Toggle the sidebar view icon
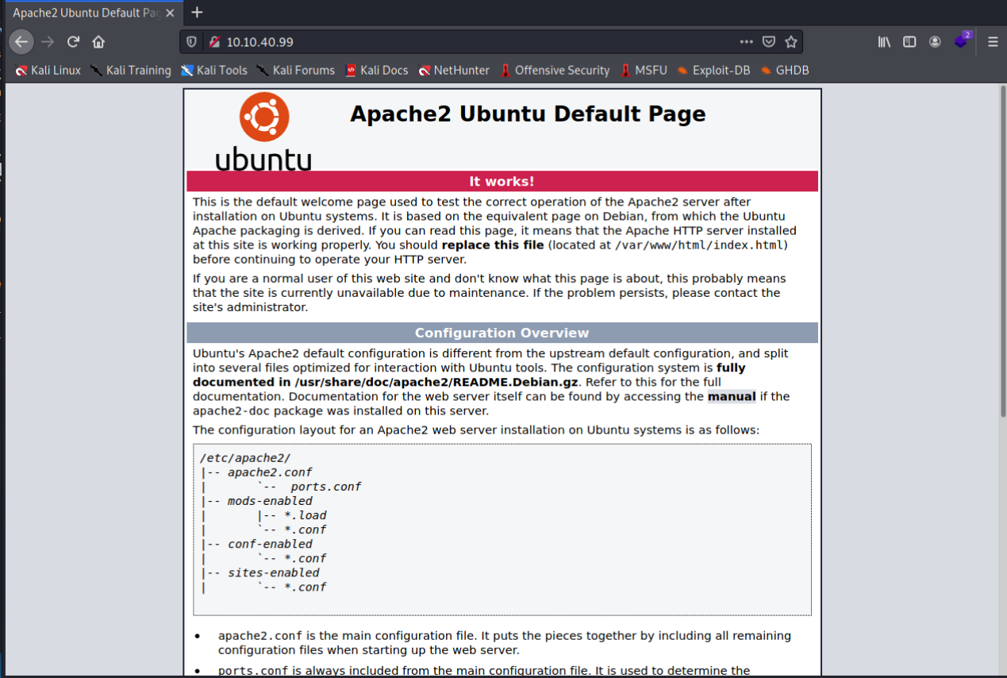Screen dimensions: 1007x678 tap(909, 42)
